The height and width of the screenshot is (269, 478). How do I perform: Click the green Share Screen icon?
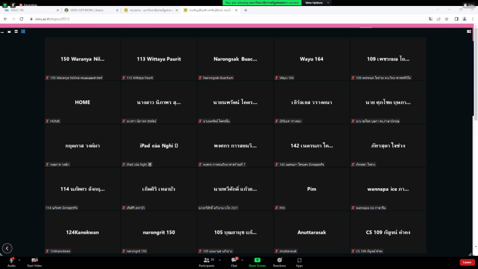point(257,260)
